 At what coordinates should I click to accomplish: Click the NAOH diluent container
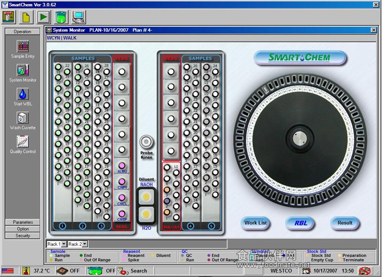pos(146,197)
